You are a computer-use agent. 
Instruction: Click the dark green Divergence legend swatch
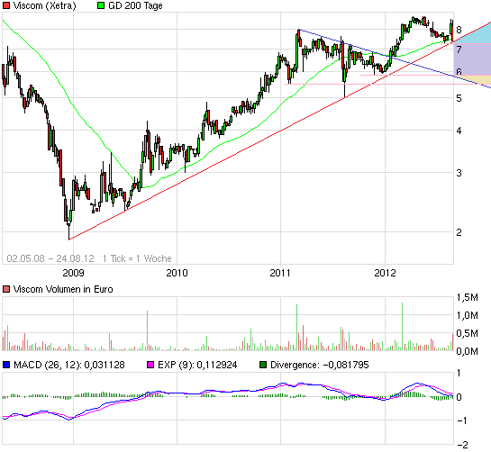[263, 365]
